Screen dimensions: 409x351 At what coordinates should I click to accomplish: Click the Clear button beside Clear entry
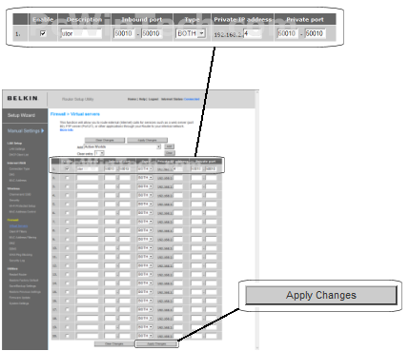coord(169,153)
